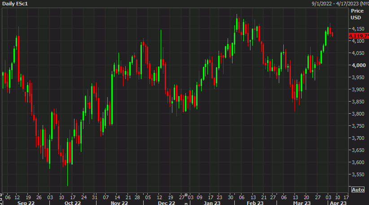The image size is (369, 205).
Task: Select the Oct 22 month label
Action: (x=72, y=203)
